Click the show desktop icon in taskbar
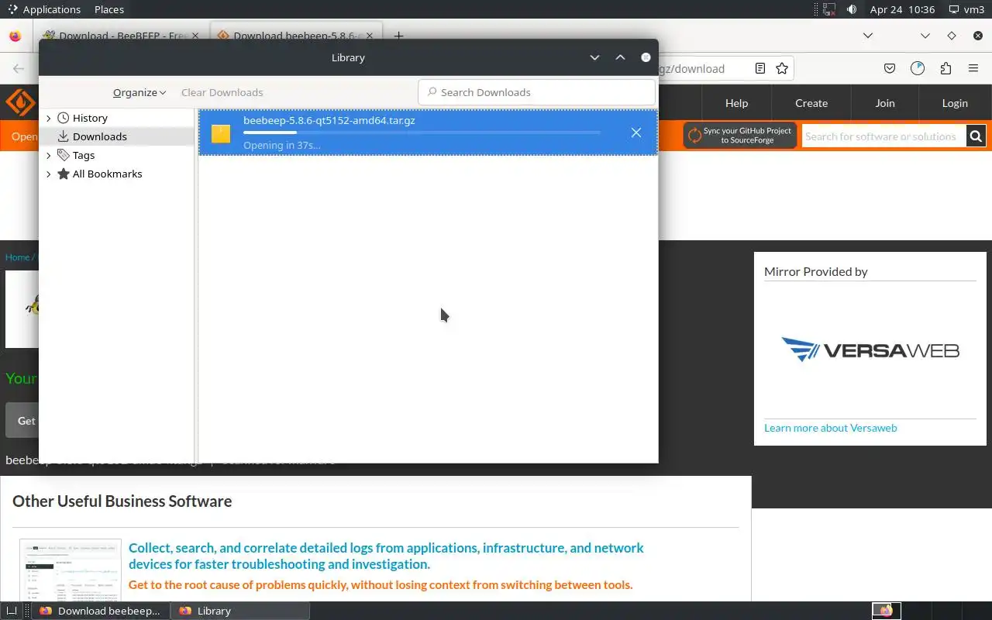992x620 pixels. click(x=12, y=611)
